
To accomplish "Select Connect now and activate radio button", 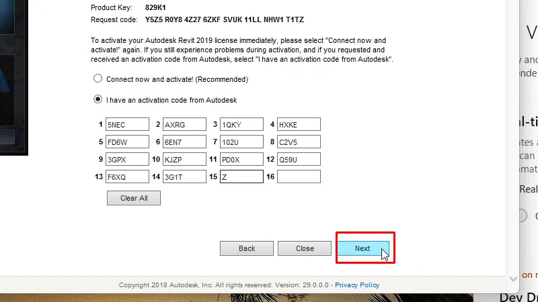I will pyautogui.click(x=98, y=79).
